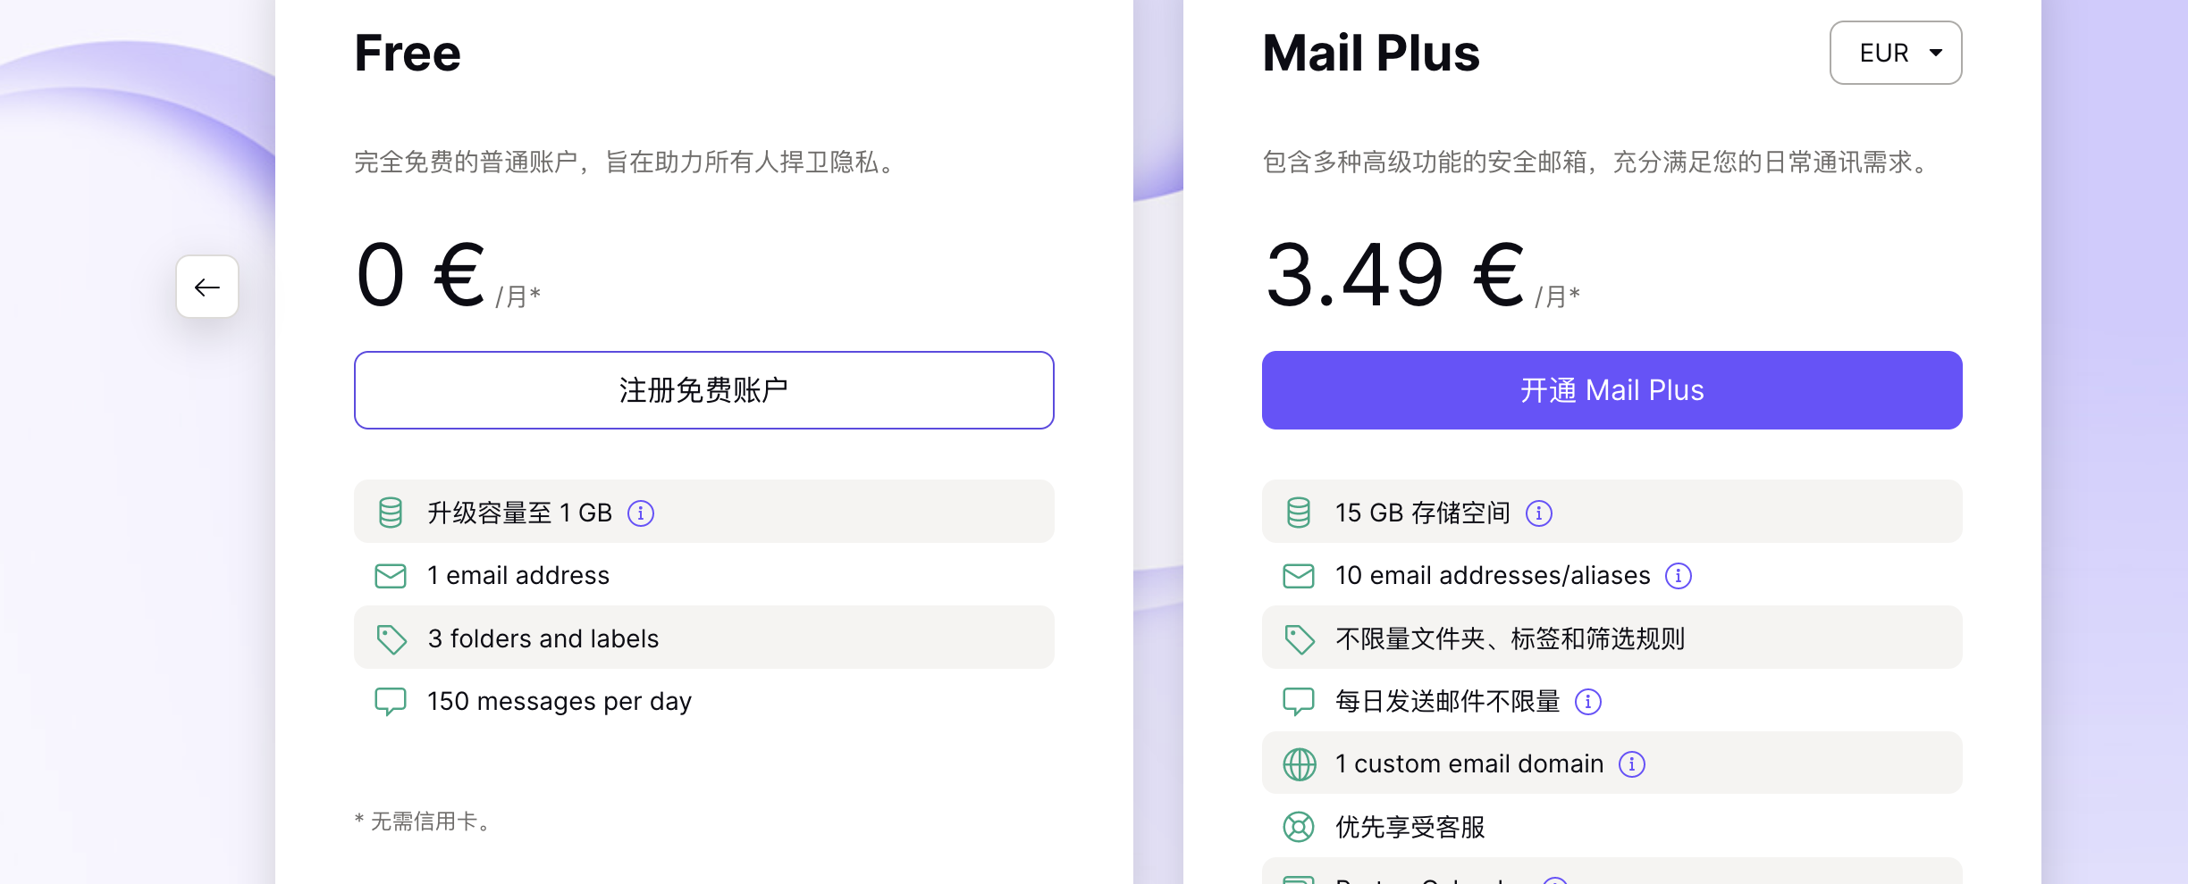The width and height of the screenshot is (2188, 884).
Task: Show info for 1 custom email domain
Action: point(1632,764)
